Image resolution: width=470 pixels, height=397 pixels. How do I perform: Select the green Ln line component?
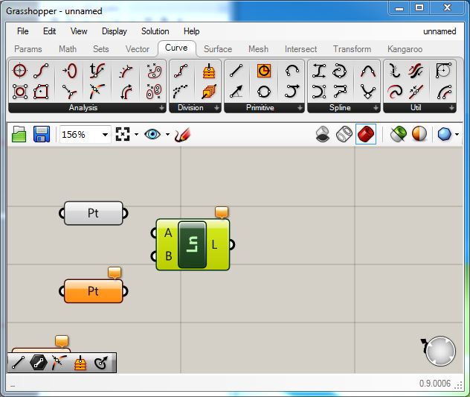tap(192, 244)
